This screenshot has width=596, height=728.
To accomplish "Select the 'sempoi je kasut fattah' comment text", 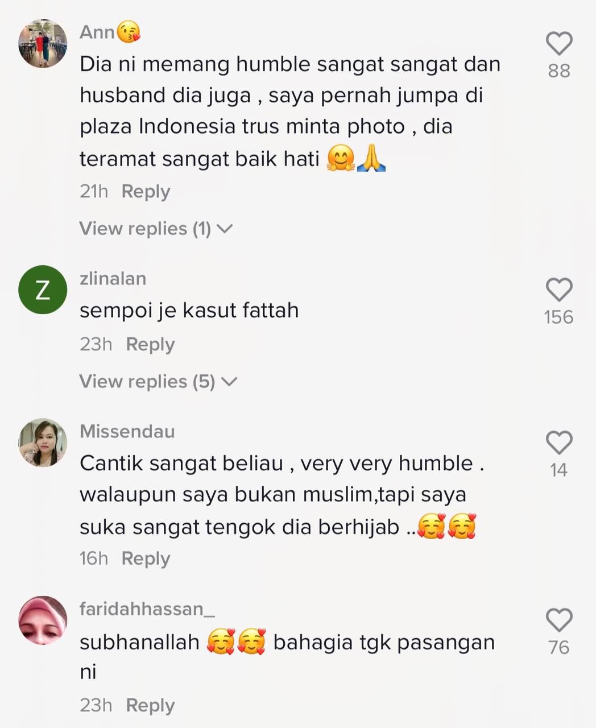I will pyautogui.click(x=189, y=311).
